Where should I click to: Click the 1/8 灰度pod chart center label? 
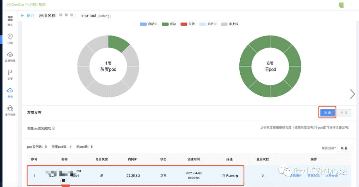[108, 66]
